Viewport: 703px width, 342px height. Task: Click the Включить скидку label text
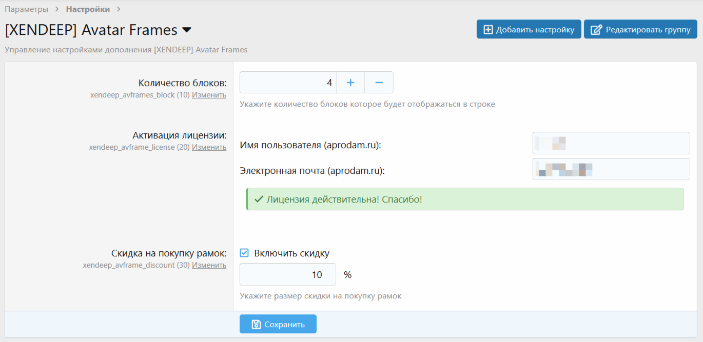pos(291,253)
